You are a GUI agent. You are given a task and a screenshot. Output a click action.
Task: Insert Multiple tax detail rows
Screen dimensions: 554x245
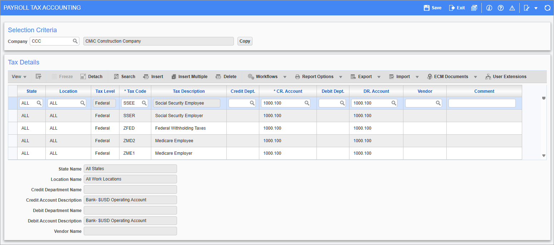tap(189, 77)
